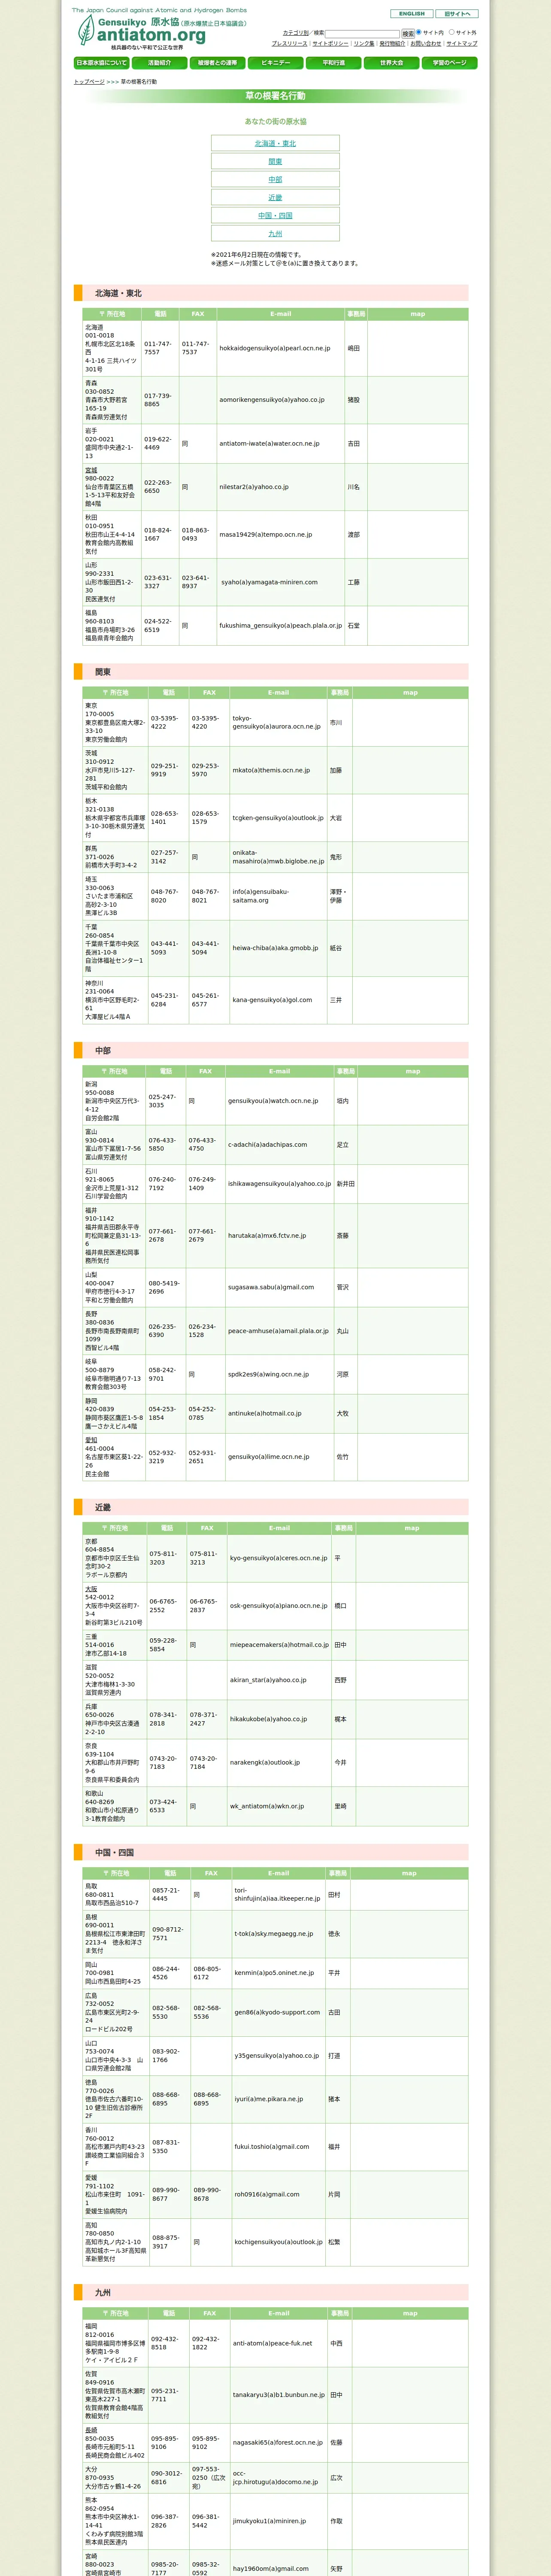Open the 旧サイトへ button
This screenshot has width=551, height=2576.
(456, 14)
